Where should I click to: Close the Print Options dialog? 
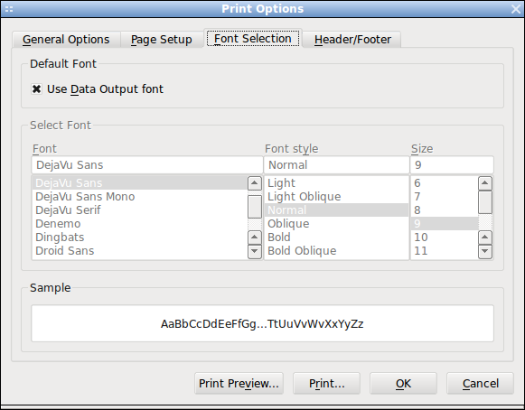click(x=516, y=9)
